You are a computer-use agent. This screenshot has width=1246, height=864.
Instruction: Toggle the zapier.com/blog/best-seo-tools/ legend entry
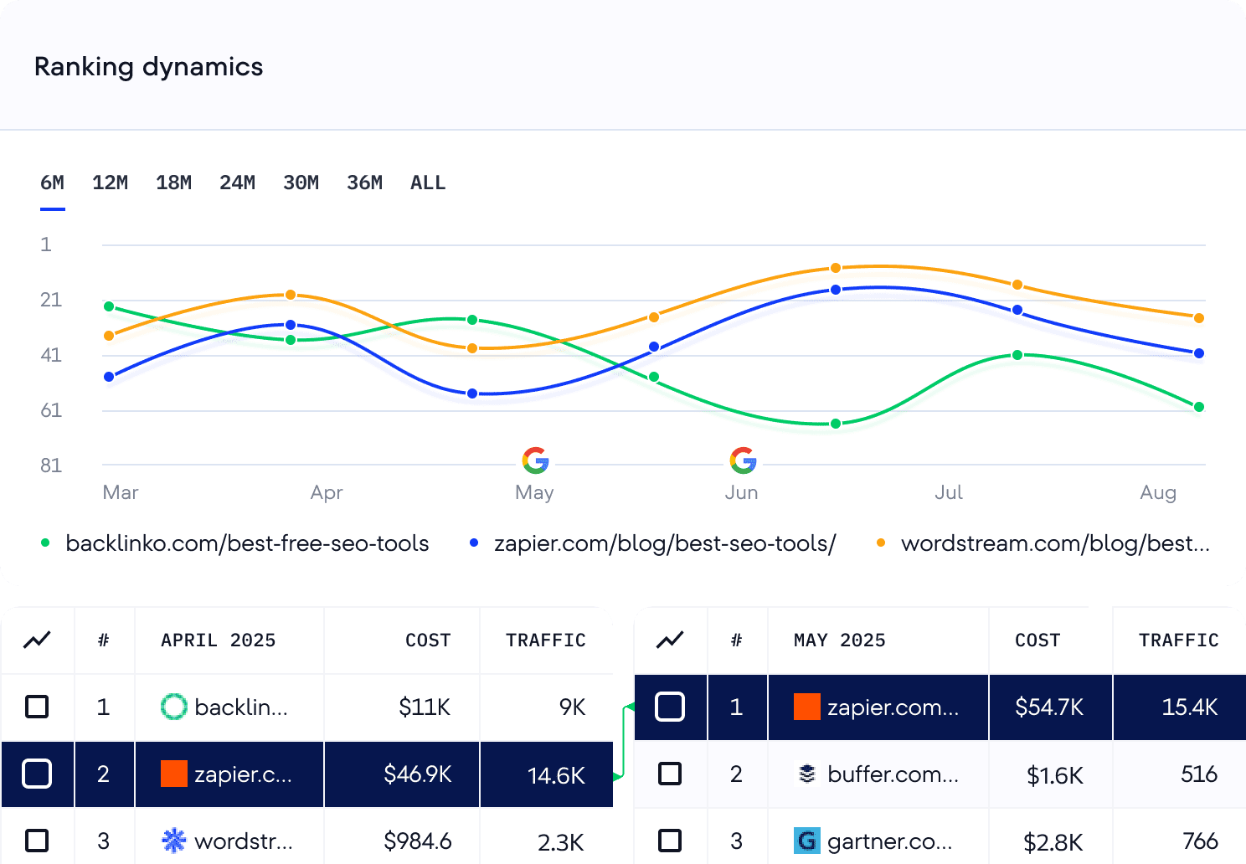(x=653, y=543)
